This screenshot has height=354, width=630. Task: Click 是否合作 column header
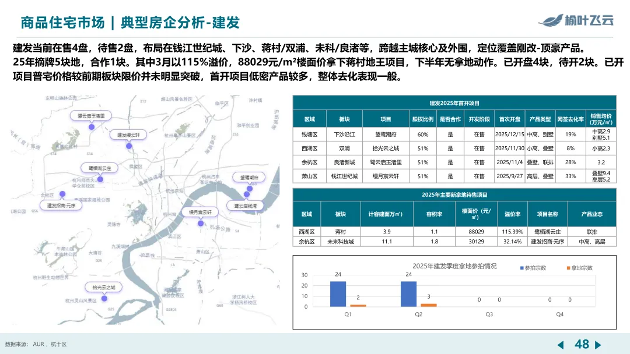[450, 119]
